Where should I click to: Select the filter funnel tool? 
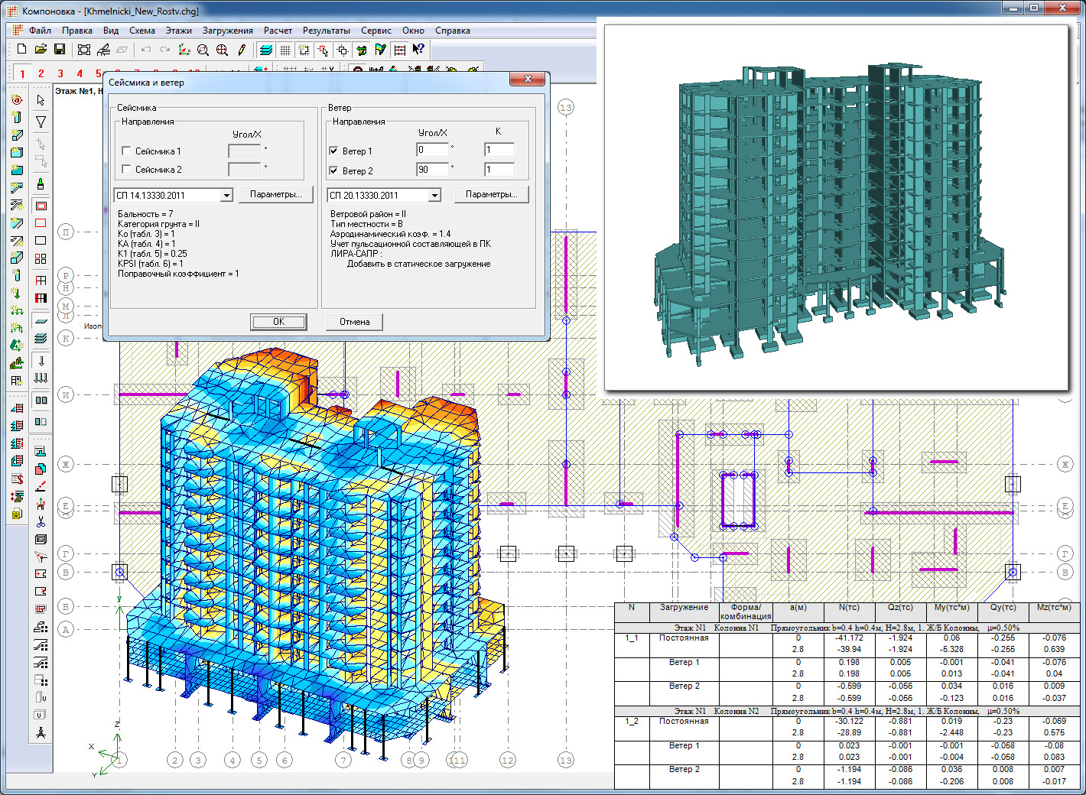pos(41,122)
